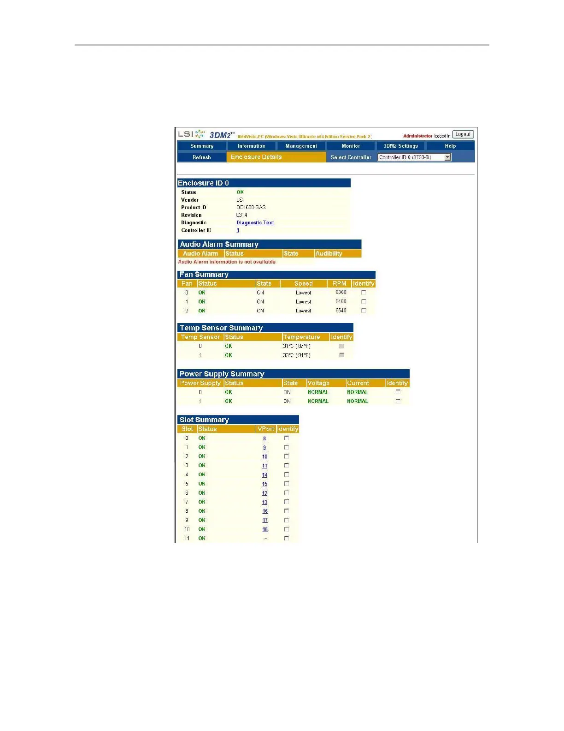Screen dimensions: 564x731
Task: Select fan 2 RPM value 6540
Action: [341, 311]
